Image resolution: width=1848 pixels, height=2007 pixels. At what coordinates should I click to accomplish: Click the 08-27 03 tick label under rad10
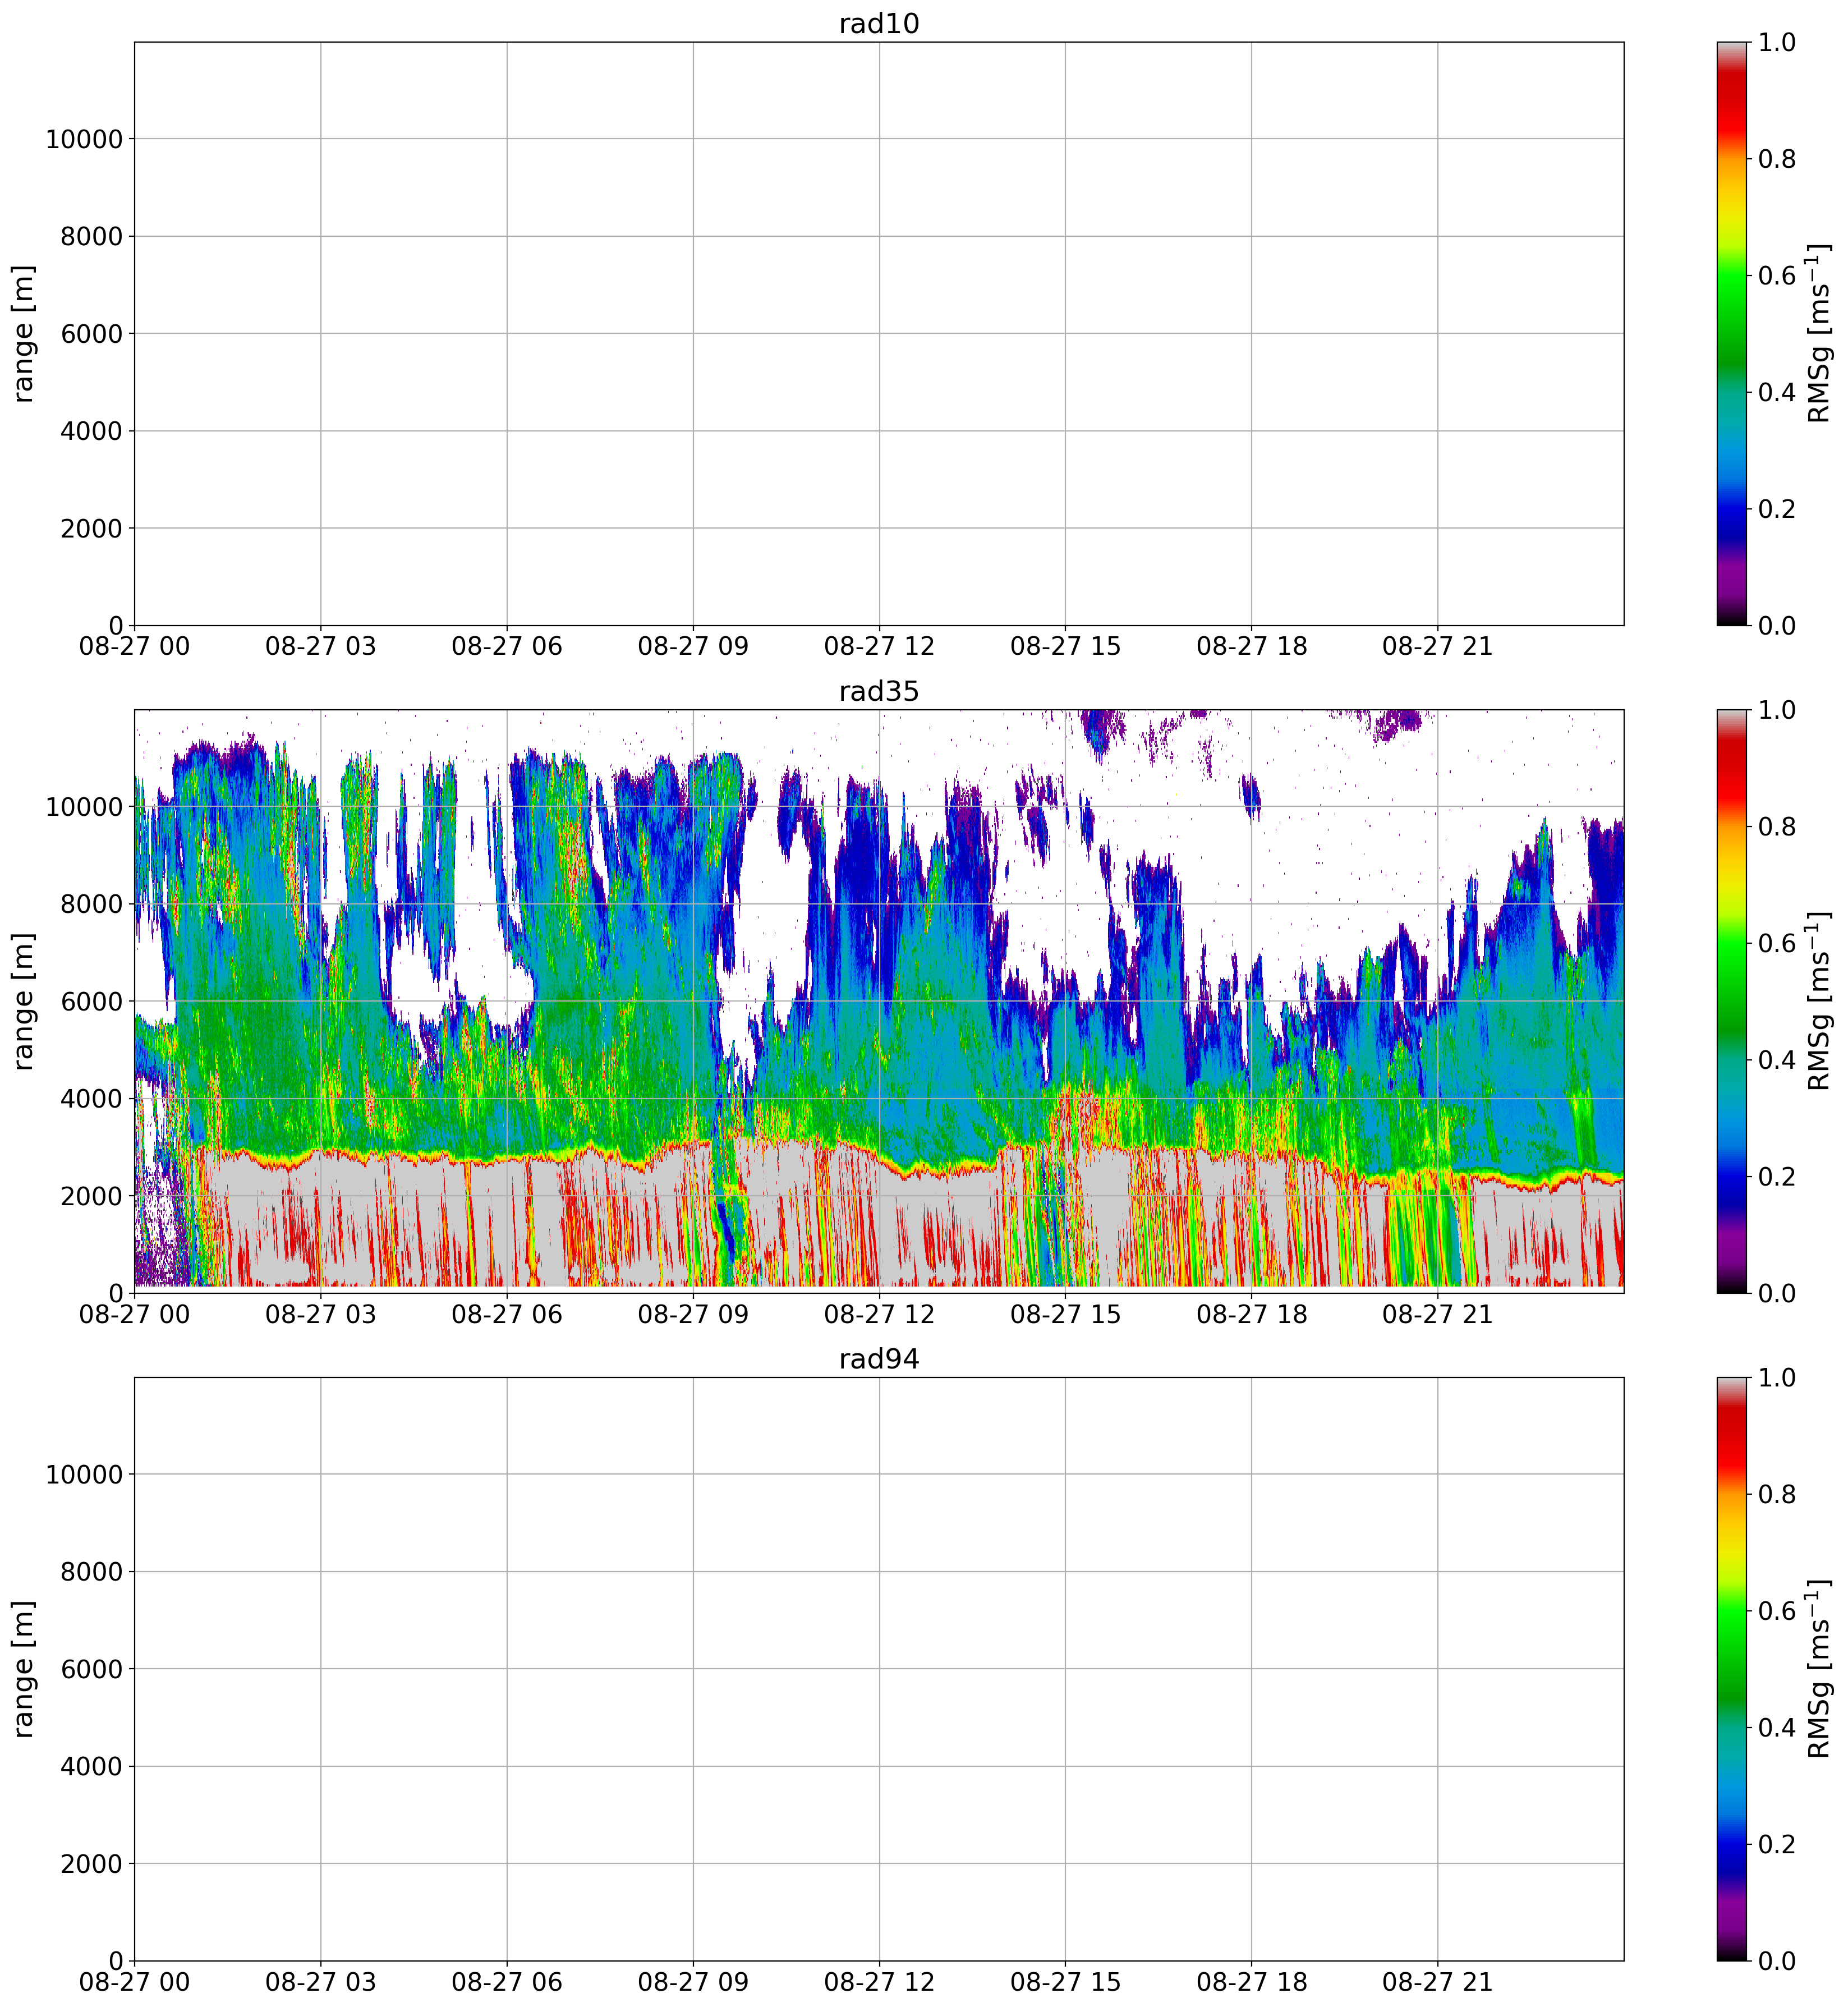click(320, 647)
